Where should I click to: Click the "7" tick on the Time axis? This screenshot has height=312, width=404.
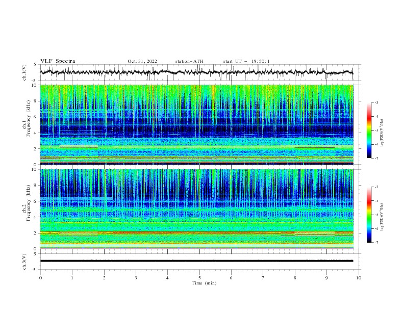click(263, 278)
